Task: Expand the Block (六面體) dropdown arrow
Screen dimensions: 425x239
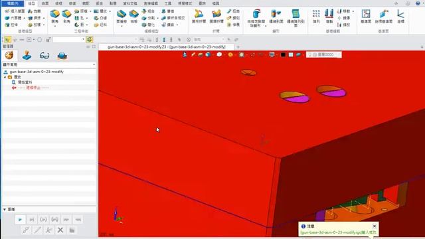Action: [x=24, y=18]
